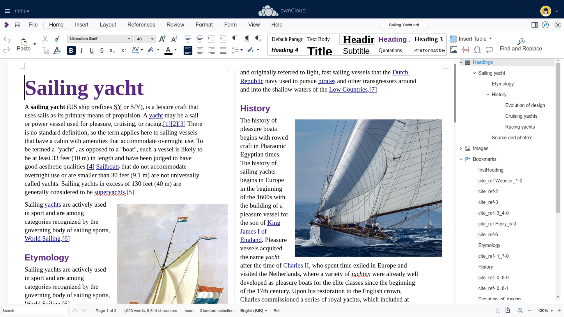Activate the Clone Formatting paintbrush

[x=57, y=39]
